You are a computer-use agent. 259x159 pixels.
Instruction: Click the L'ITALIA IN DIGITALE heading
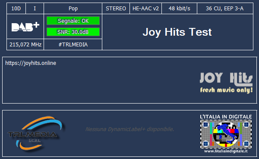(226, 117)
